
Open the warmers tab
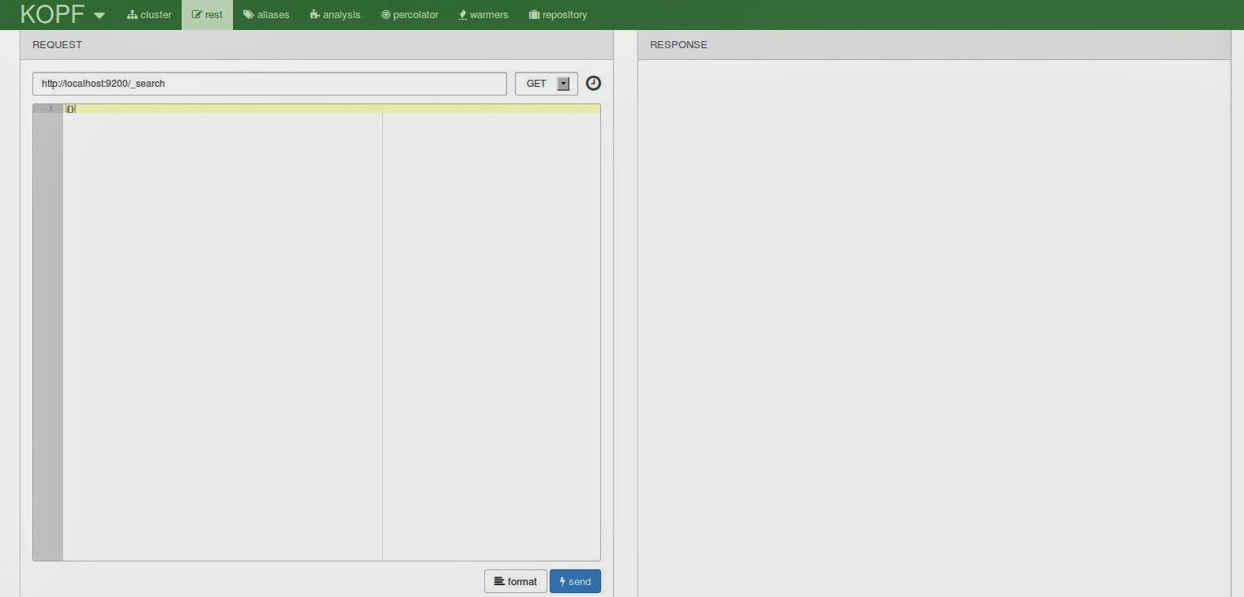[483, 15]
